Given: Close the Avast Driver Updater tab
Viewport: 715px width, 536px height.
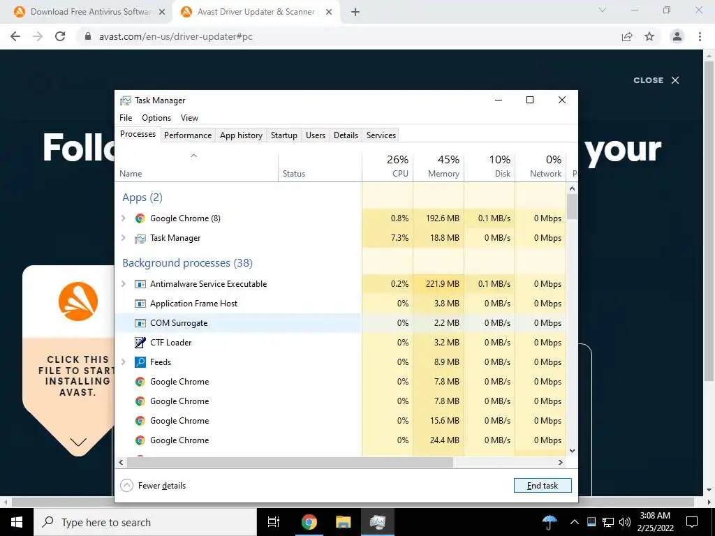Looking at the screenshot, I should (329, 13).
